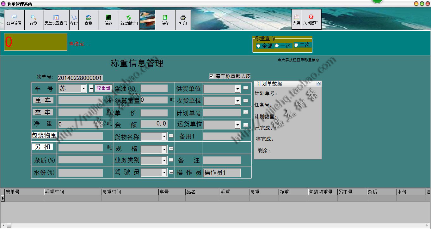The image size is (431, 229).
Task: Select the 全部 radio option
Action: coord(259,46)
